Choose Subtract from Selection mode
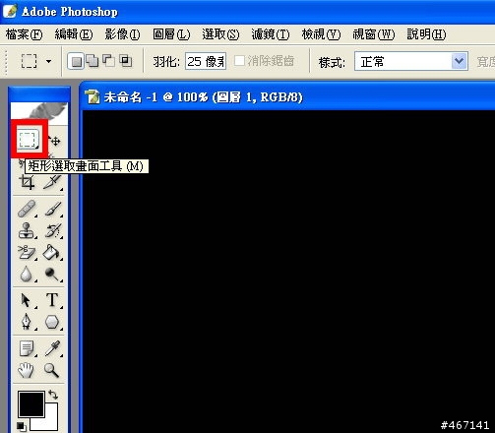The width and height of the screenshot is (495, 433). point(109,61)
